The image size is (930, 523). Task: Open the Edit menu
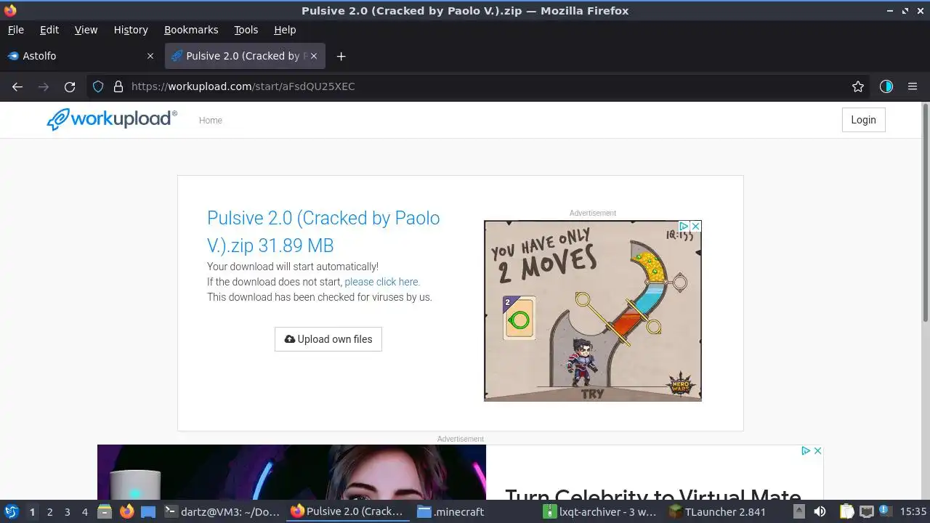(x=49, y=30)
